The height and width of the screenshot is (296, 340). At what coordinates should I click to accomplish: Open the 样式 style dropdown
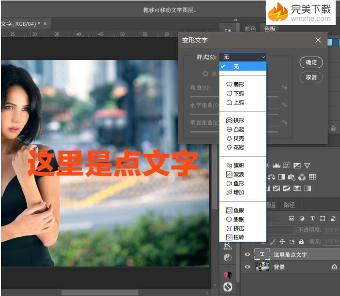(242, 57)
